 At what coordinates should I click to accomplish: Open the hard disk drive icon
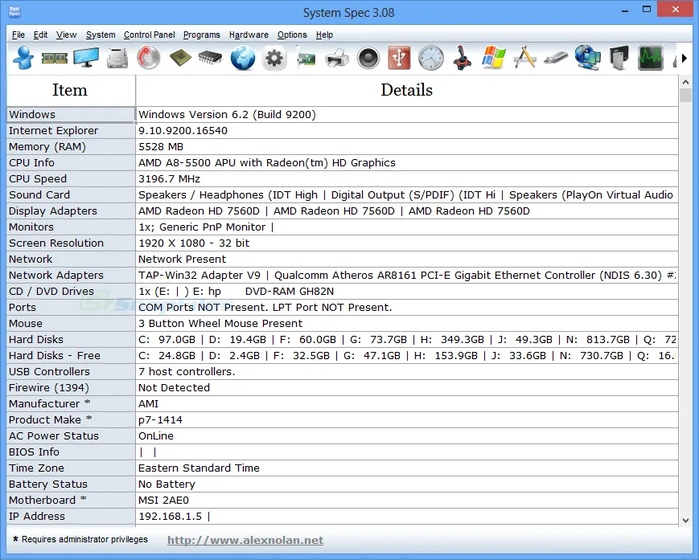point(117,58)
